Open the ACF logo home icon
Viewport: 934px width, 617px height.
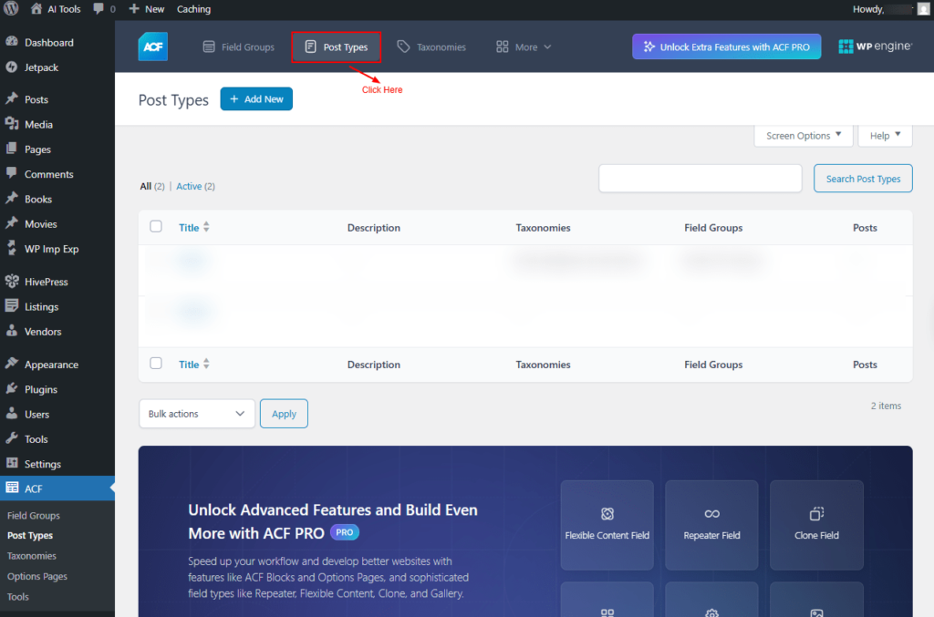(x=152, y=46)
